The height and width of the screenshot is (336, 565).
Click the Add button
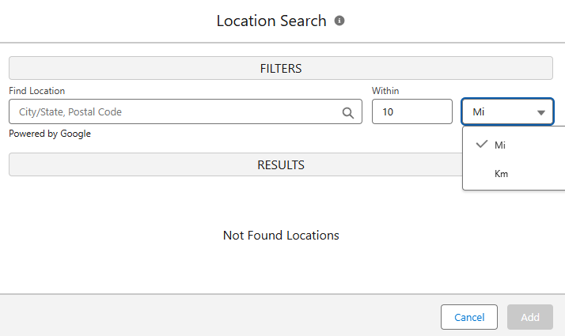[x=530, y=317]
